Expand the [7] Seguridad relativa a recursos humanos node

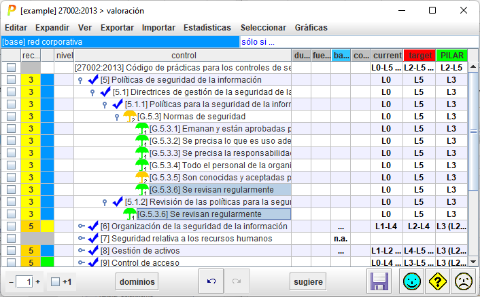[x=81, y=238]
